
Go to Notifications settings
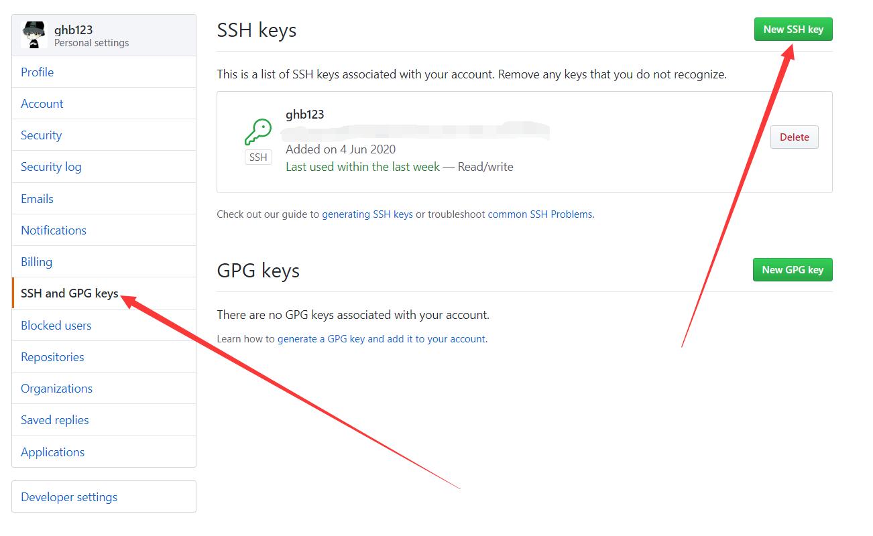(x=54, y=230)
